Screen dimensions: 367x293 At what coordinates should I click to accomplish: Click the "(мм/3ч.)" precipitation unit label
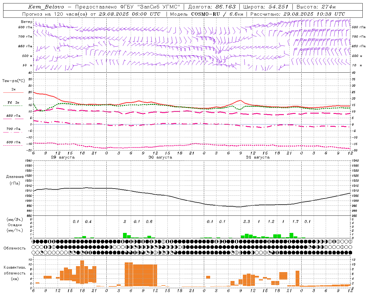click(15, 219)
